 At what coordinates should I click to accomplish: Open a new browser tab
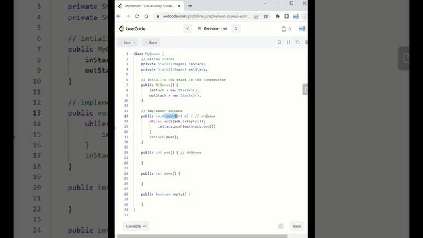pyautogui.click(x=190, y=6)
